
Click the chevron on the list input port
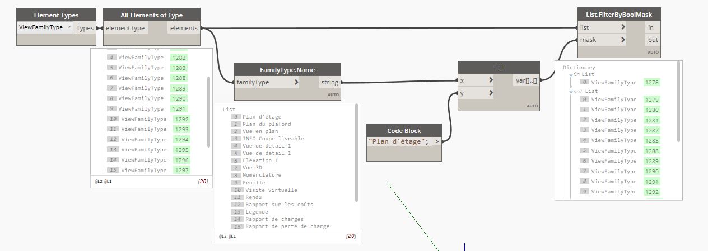[x=623, y=27]
